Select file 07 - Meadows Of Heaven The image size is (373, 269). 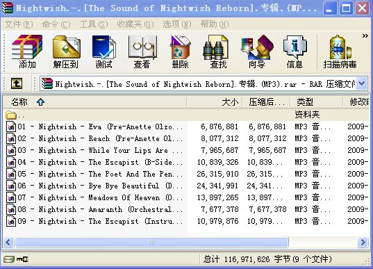[186, 197]
